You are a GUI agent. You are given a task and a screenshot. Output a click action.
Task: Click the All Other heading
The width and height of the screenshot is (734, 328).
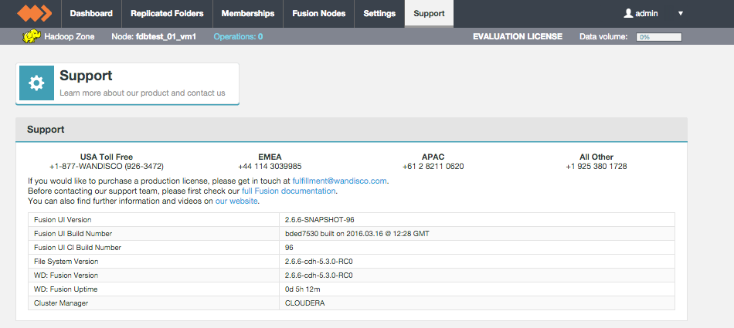coord(596,157)
